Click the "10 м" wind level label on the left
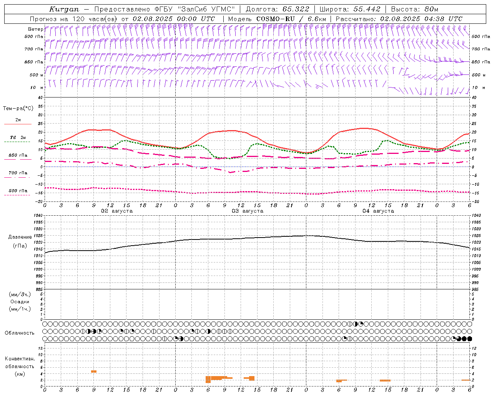Viewport: 492px width, 393px height. coord(37,88)
